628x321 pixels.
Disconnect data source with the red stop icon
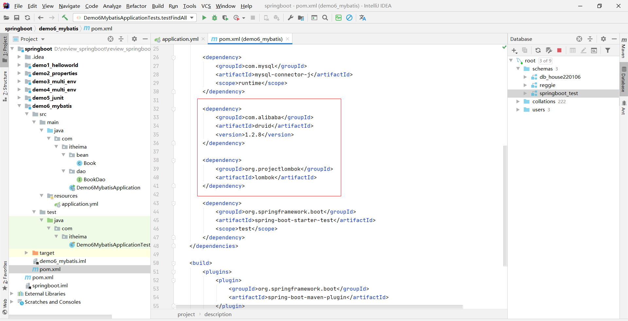559,50
